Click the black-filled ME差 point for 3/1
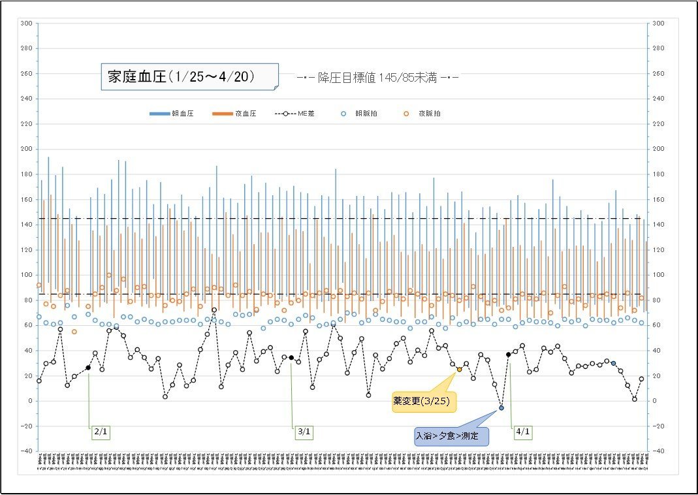The width and height of the screenshot is (698, 495). pos(291,357)
